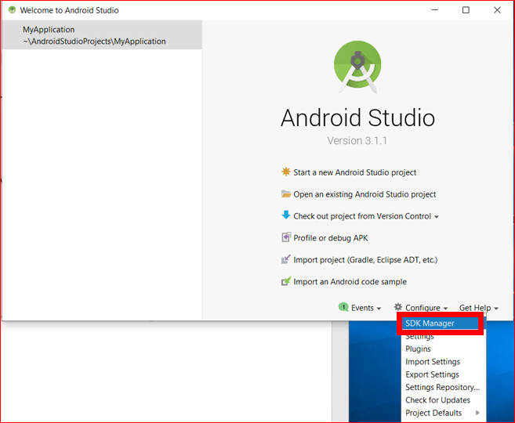Viewport: 515px width, 423px height.
Task: Open the MyApplication recent project
Action: (102, 35)
